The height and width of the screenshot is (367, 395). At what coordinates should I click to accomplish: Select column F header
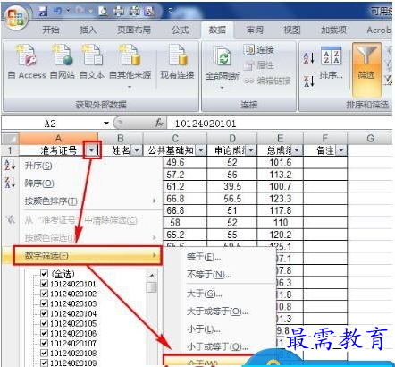point(325,139)
